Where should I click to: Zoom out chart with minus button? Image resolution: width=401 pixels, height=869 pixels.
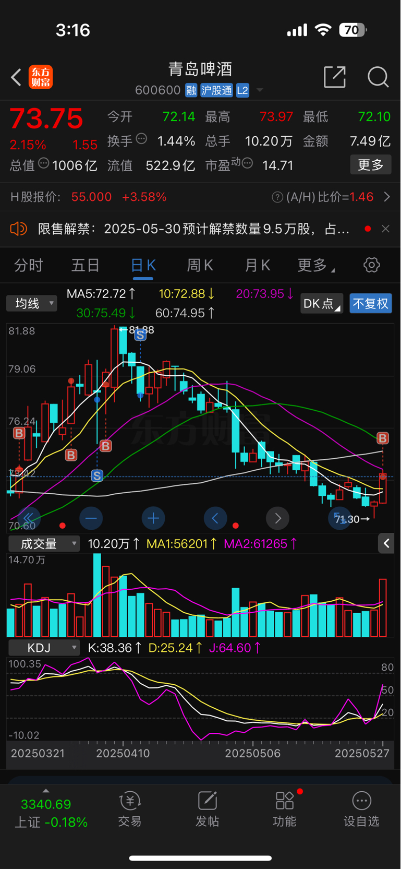[91, 518]
